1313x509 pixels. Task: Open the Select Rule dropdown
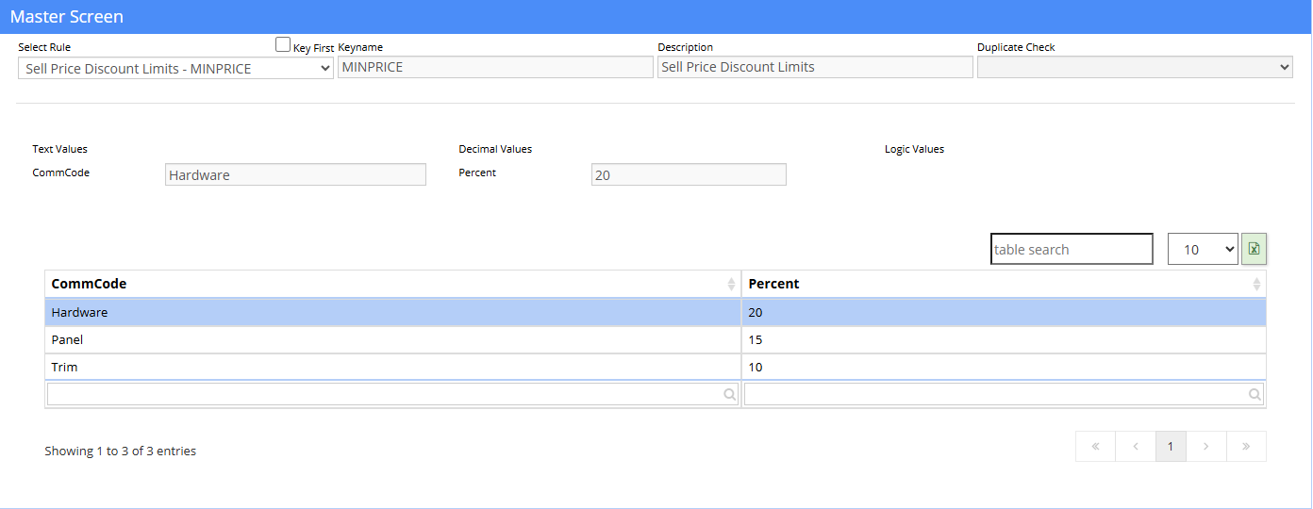pos(175,68)
